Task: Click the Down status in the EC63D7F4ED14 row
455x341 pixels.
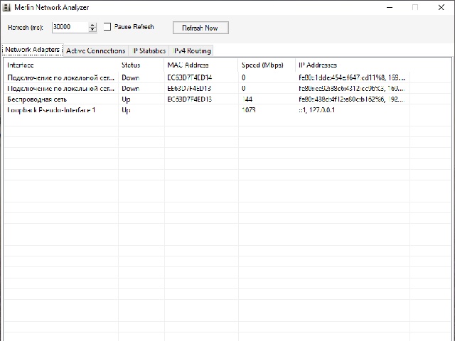Action: 130,77
